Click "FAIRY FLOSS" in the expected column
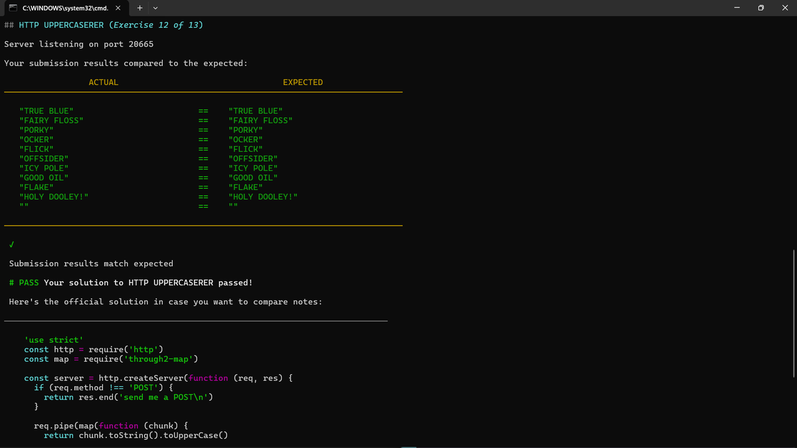Viewport: 797px width, 448px height. pos(260,120)
